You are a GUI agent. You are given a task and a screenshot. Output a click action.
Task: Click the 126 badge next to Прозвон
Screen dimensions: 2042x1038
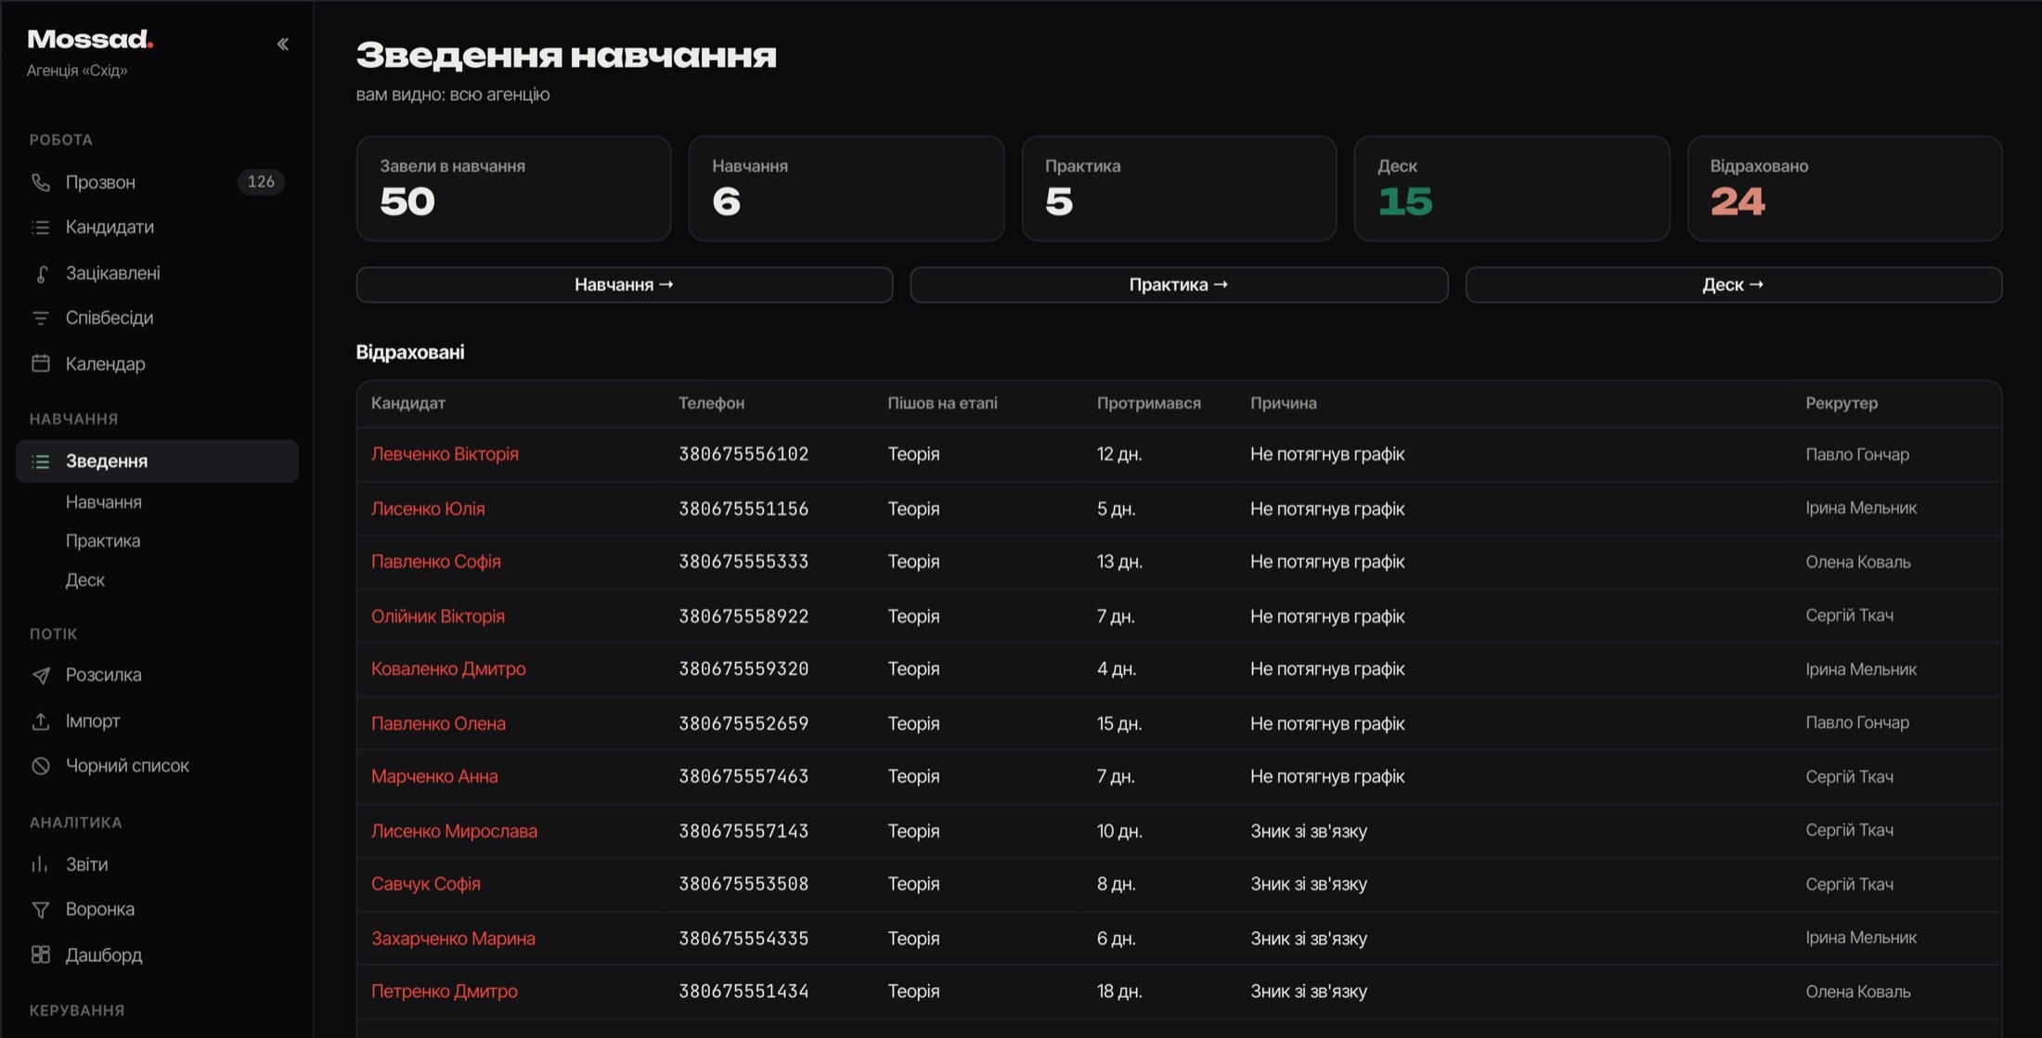261,182
